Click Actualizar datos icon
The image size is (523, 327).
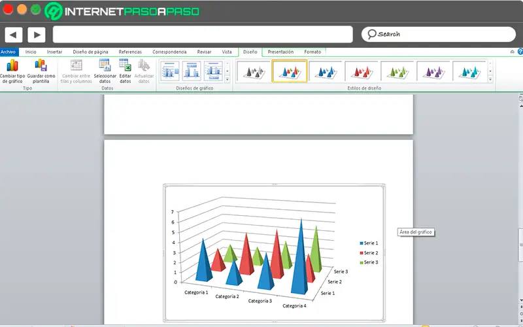pyautogui.click(x=144, y=65)
